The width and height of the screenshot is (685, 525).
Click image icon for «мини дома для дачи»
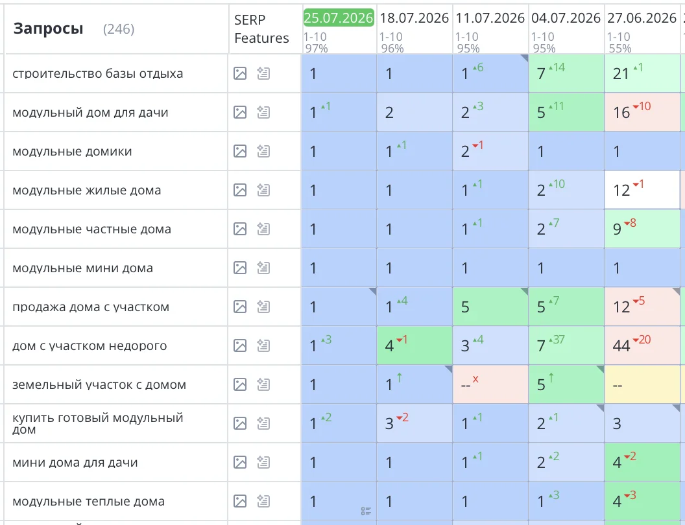coord(240,462)
